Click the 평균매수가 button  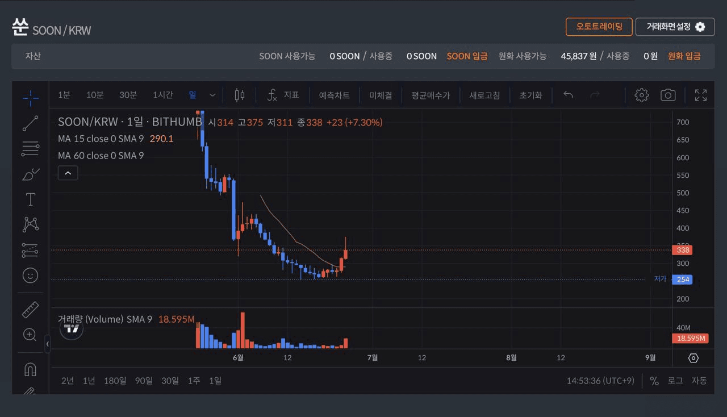pos(431,95)
